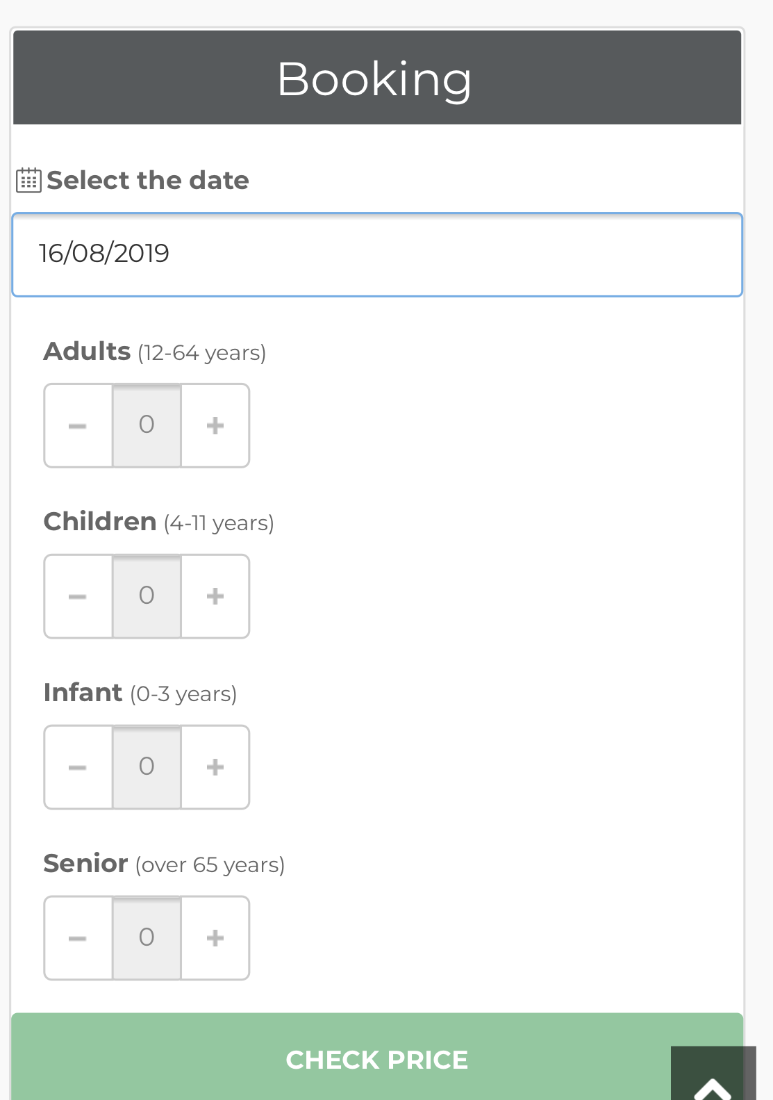The height and width of the screenshot is (1100, 773).
Task: Decrease Adults count with minus icon
Action: 78,425
